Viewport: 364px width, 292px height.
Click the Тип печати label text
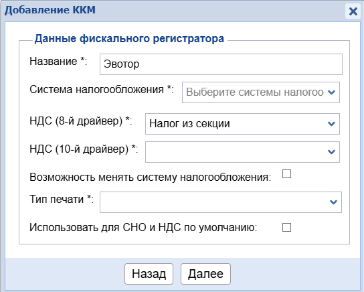coord(62,200)
